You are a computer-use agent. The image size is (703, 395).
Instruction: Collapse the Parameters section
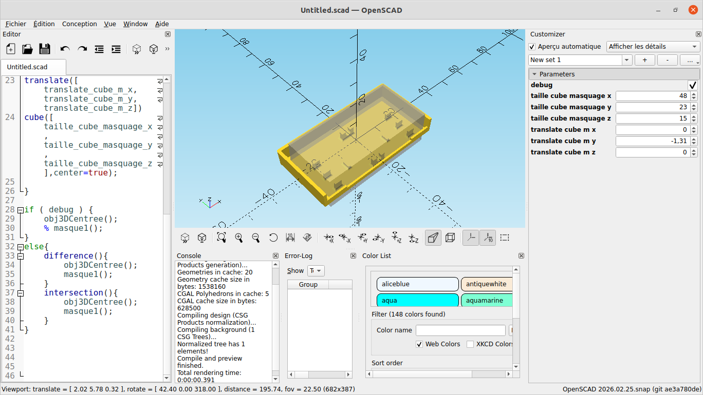pyautogui.click(x=534, y=74)
